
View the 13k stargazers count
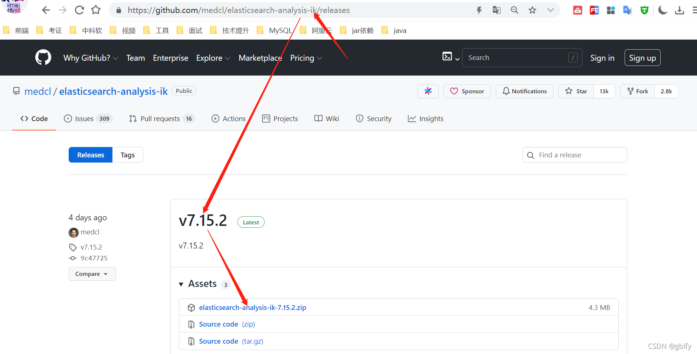(604, 91)
